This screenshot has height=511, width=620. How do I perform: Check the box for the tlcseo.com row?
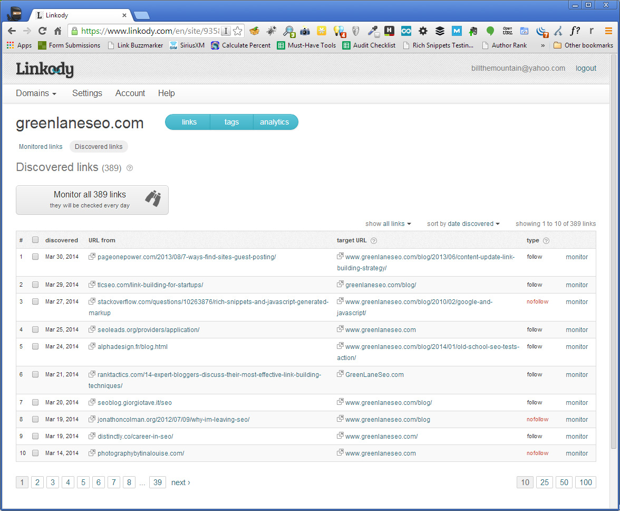pos(35,285)
